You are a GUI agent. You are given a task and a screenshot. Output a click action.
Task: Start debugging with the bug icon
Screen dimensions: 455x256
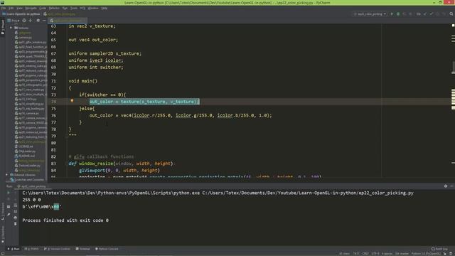[x=398, y=14]
